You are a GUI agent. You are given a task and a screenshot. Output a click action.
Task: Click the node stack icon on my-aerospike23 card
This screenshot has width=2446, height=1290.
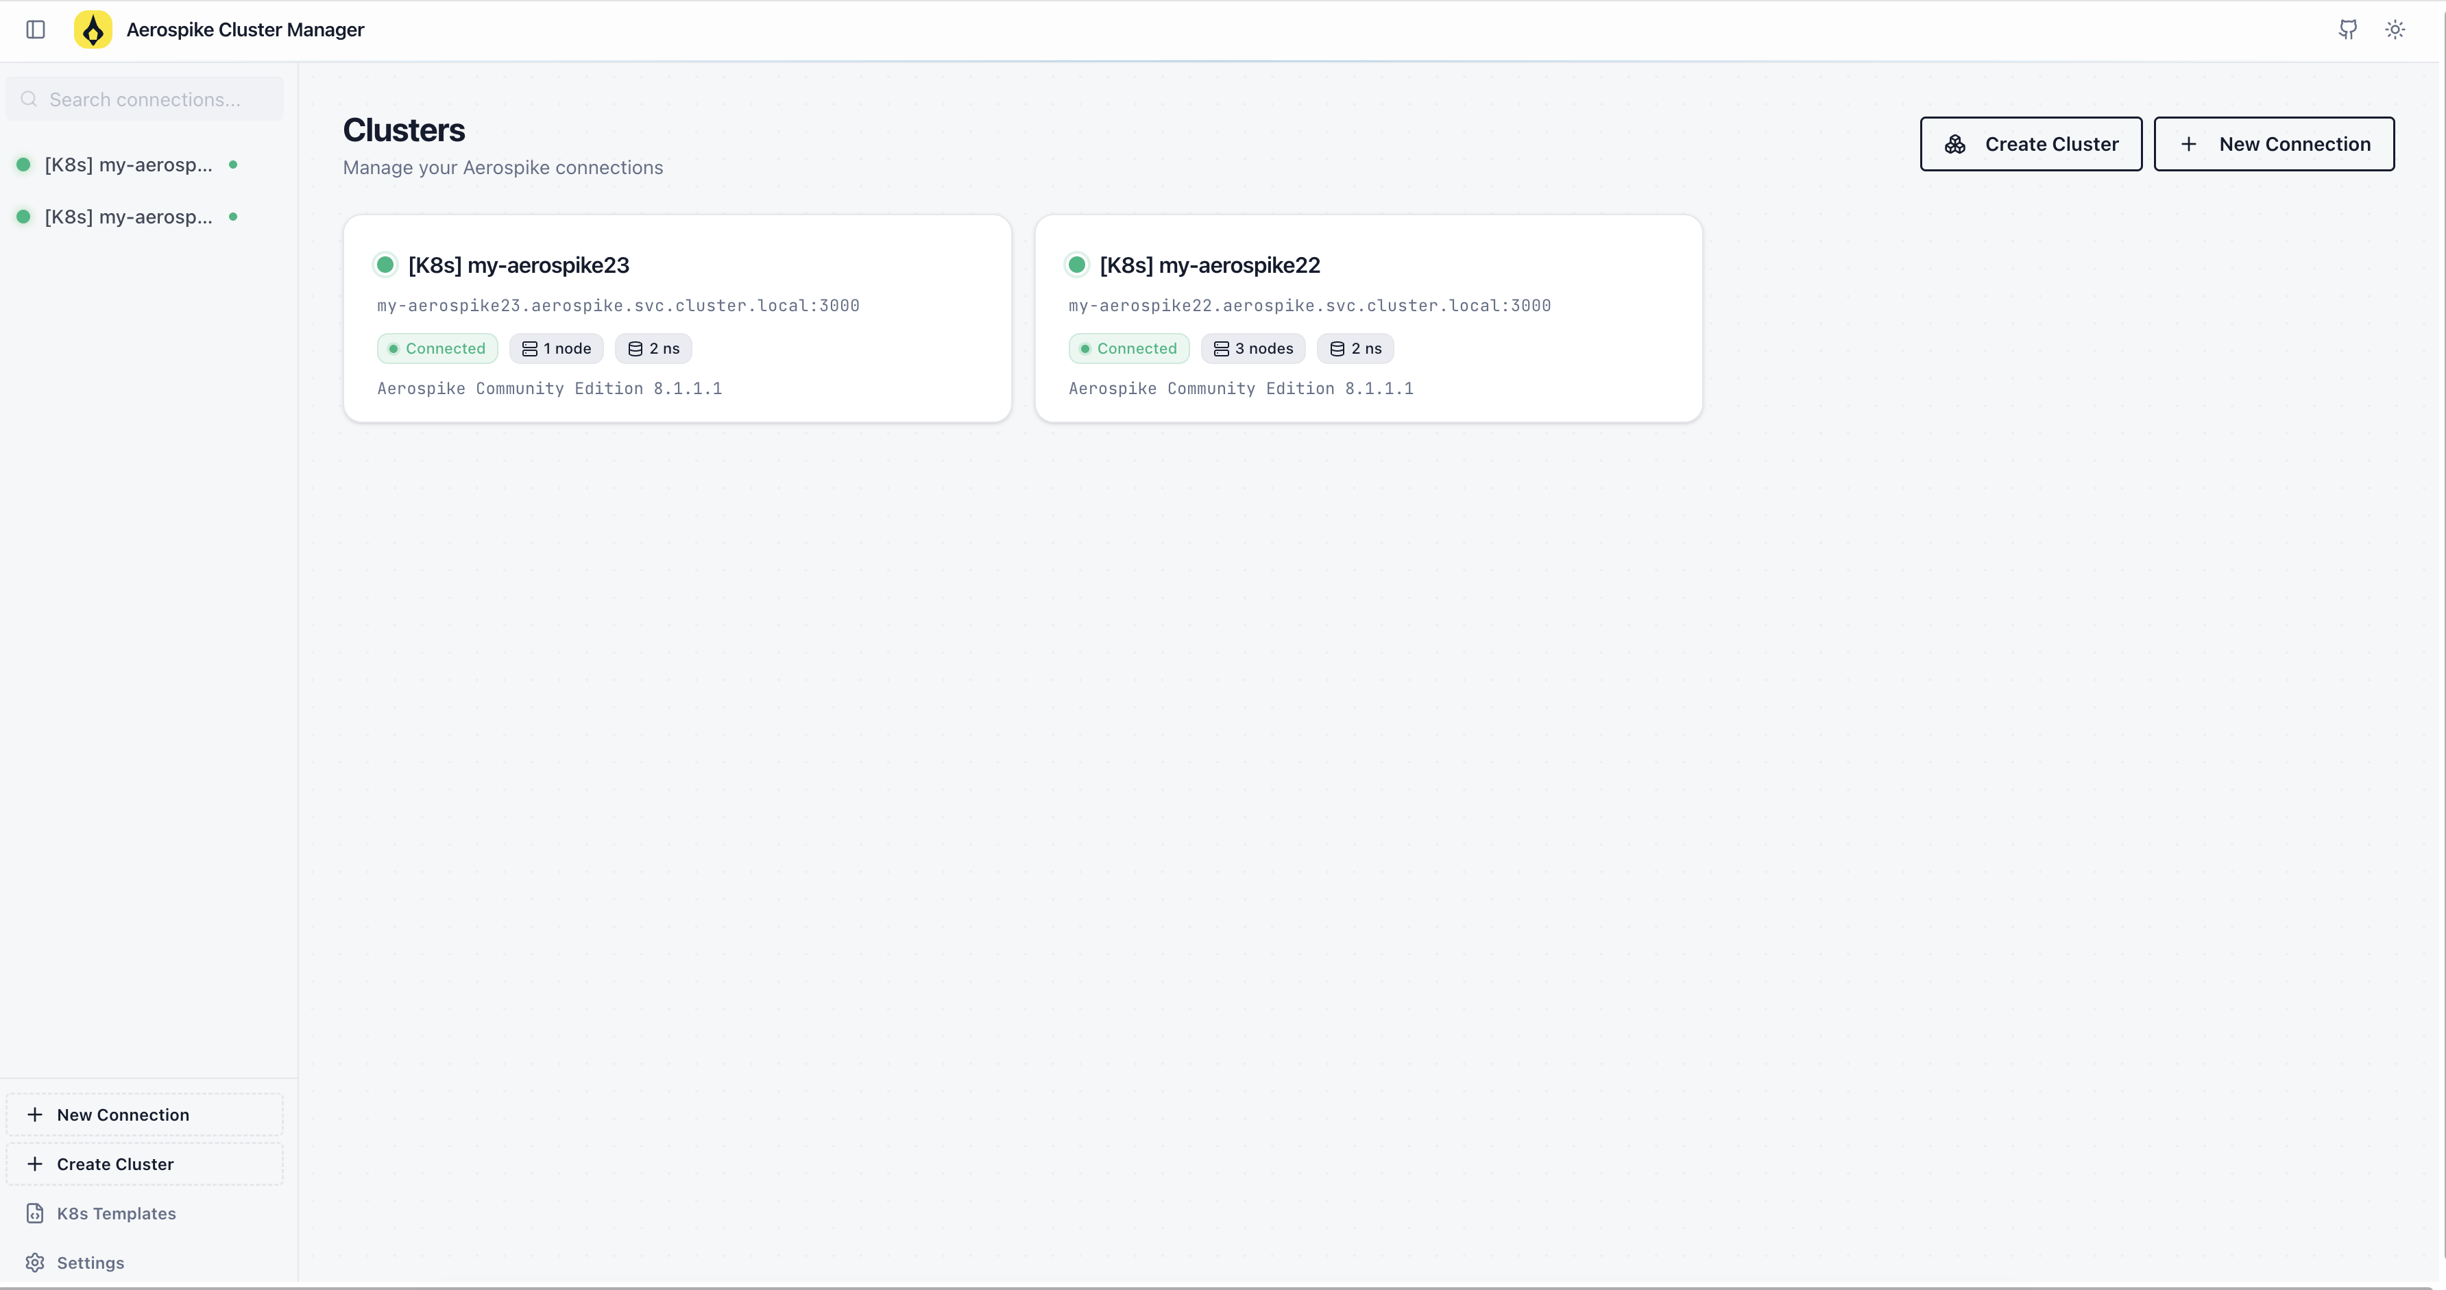530,348
